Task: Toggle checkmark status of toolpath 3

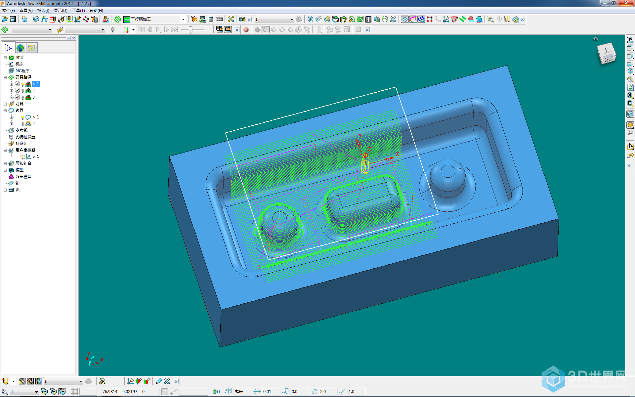Action: tap(18, 97)
